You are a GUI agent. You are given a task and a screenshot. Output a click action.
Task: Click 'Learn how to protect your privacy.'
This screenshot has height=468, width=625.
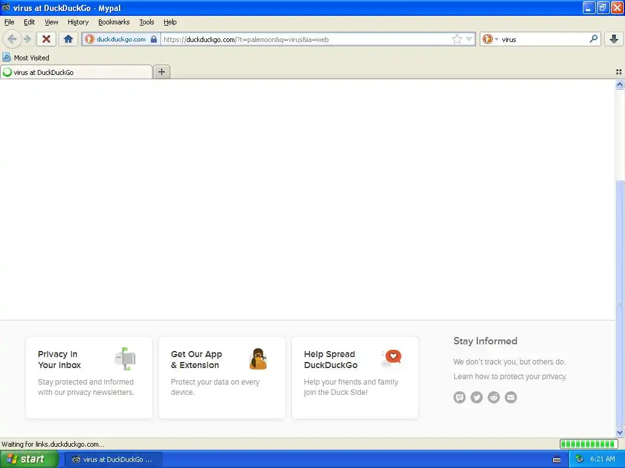pyautogui.click(x=510, y=377)
